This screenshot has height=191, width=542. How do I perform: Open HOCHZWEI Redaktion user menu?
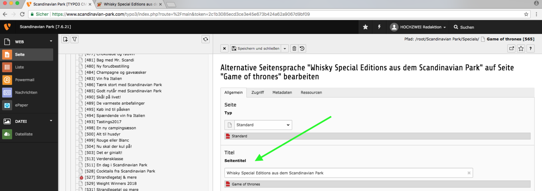click(418, 27)
